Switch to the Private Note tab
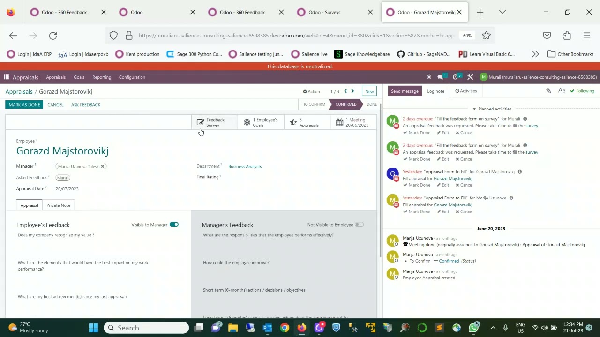Screen dimensions: 600x337 (58, 205)
